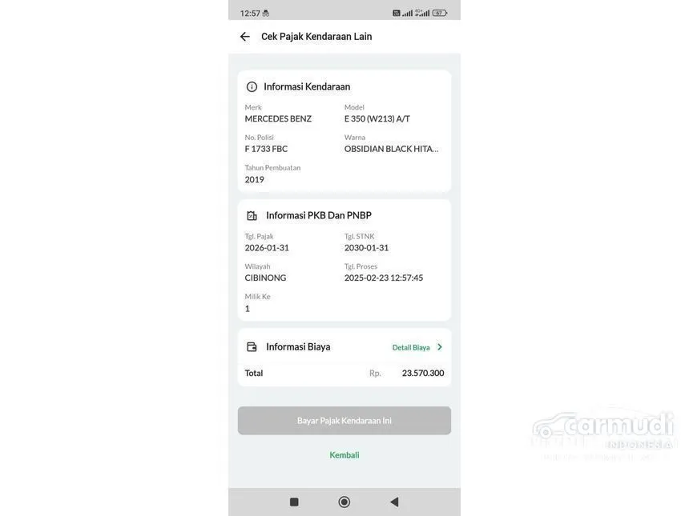This screenshot has height=516, width=689.
Task: Tap the battery indicator in status bar
Action: (440, 13)
